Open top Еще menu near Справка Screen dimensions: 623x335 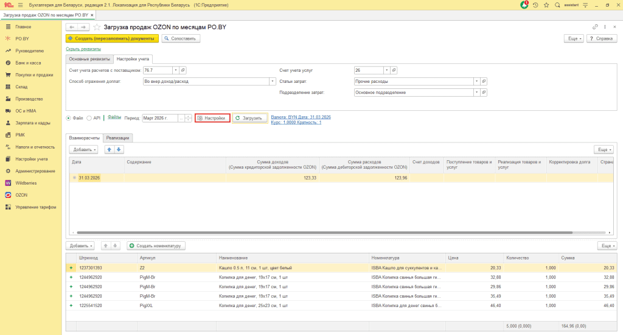pyautogui.click(x=574, y=38)
